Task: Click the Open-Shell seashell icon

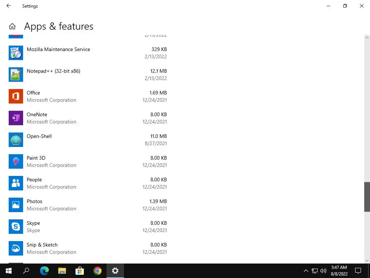Action: tap(16, 140)
